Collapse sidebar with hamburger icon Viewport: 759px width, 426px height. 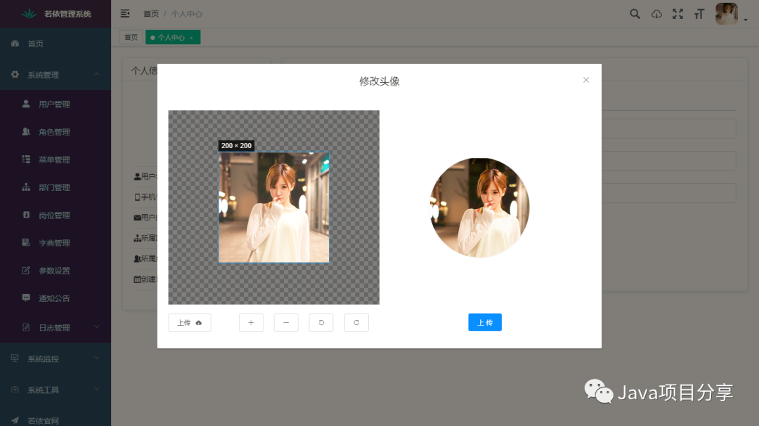tap(125, 13)
